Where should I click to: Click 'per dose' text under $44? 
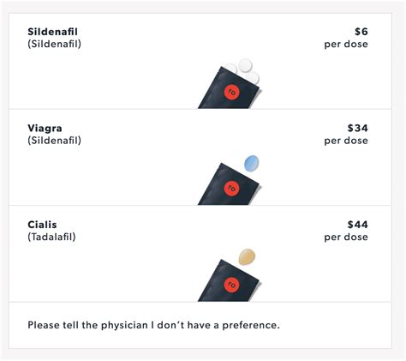pyautogui.click(x=346, y=238)
